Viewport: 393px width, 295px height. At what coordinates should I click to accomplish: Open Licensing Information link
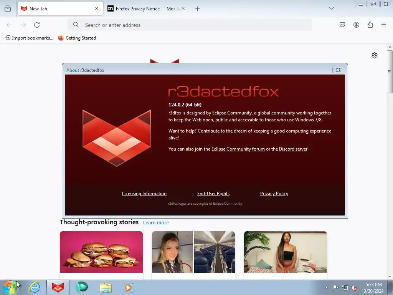coord(144,194)
